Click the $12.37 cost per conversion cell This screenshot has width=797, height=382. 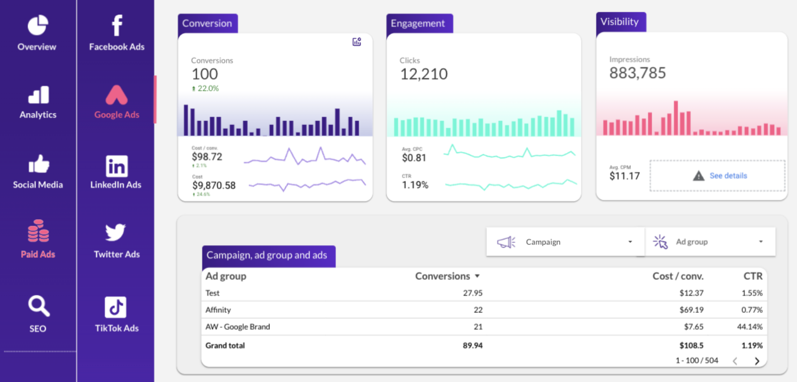[x=691, y=293]
